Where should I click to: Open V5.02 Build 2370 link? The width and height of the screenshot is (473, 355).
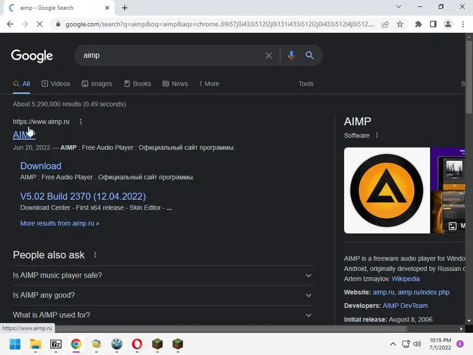[x=83, y=196]
